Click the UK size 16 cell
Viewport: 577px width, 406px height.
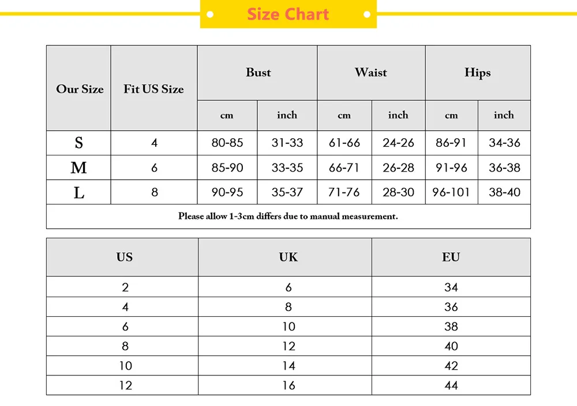(288, 385)
